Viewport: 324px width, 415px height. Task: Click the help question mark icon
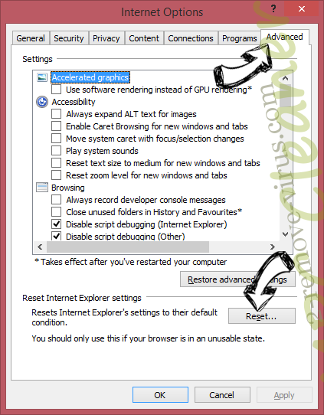273,9
